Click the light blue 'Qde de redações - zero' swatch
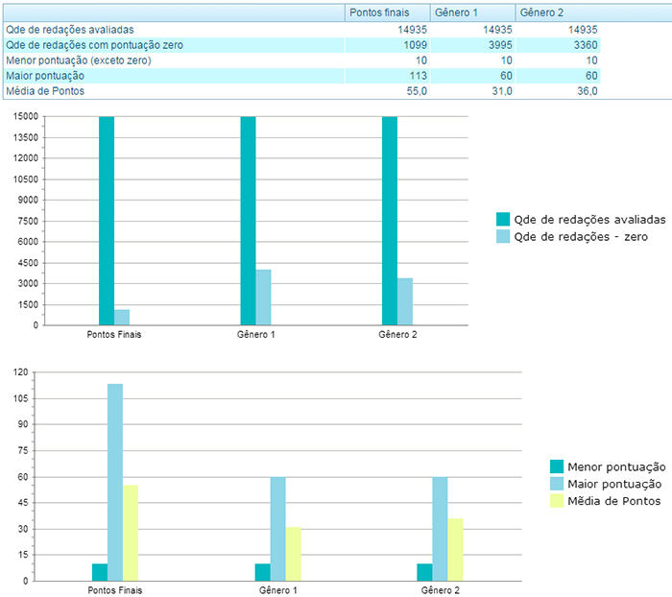The image size is (672, 597). tap(503, 236)
